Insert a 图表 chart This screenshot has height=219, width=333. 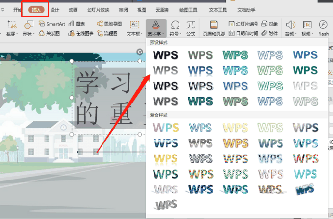77,24
